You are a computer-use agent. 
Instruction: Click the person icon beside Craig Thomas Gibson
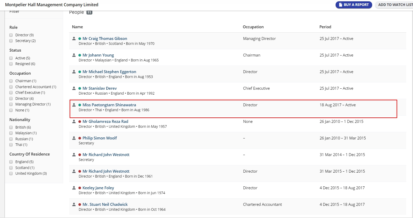(x=74, y=38)
